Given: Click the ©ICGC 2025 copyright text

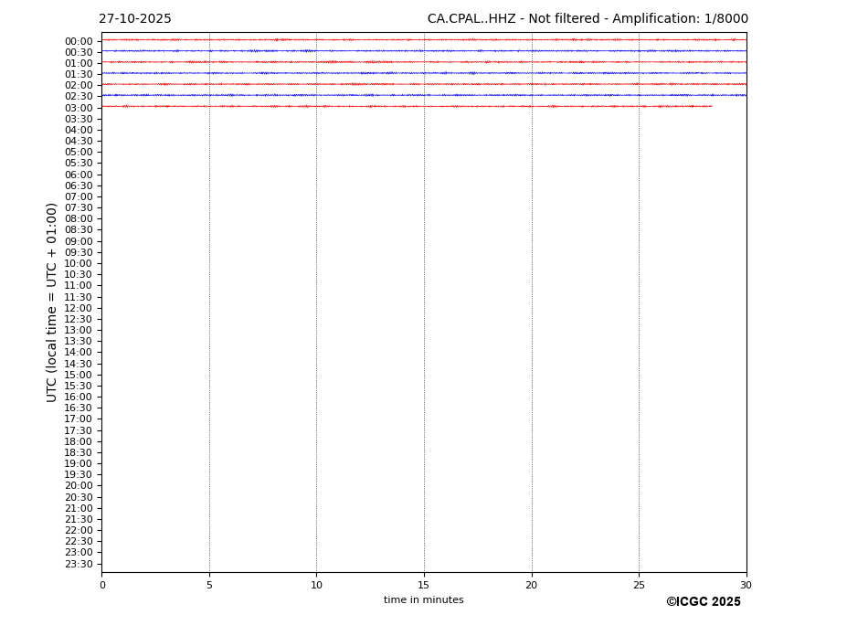Looking at the screenshot, I should tap(703, 602).
